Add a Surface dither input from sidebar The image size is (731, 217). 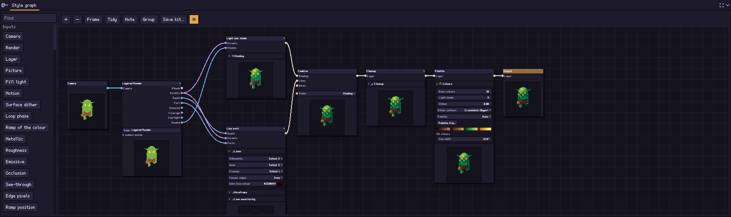[21, 104]
